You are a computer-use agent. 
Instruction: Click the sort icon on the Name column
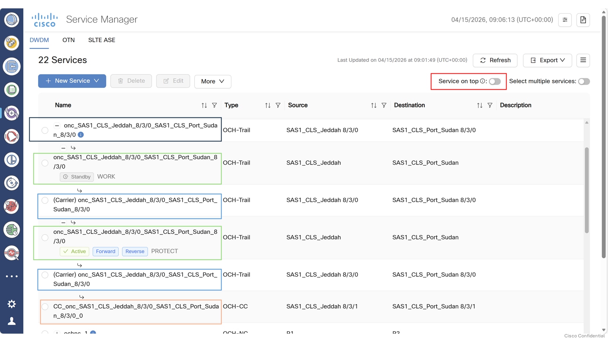click(x=204, y=105)
